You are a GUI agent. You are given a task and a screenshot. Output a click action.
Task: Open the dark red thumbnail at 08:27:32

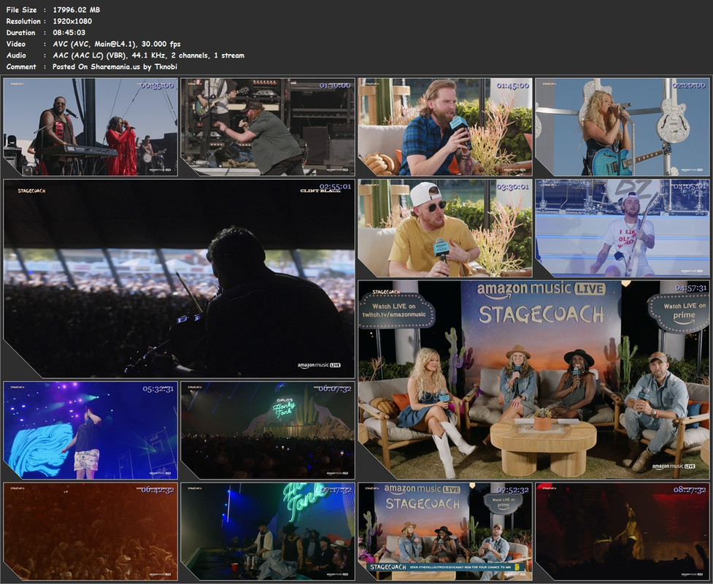pyautogui.click(x=623, y=531)
